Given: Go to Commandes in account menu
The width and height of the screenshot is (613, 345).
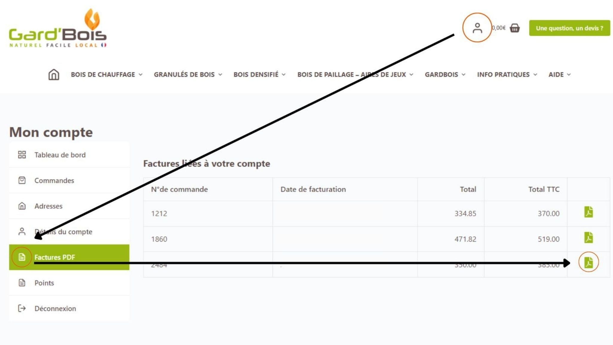Looking at the screenshot, I should tap(54, 180).
